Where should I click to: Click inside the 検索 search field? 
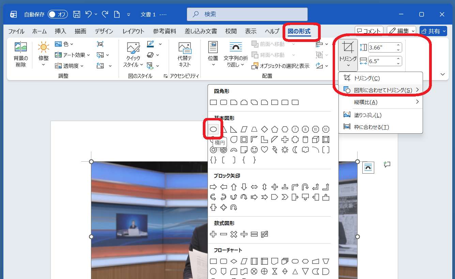tap(247, 14)
